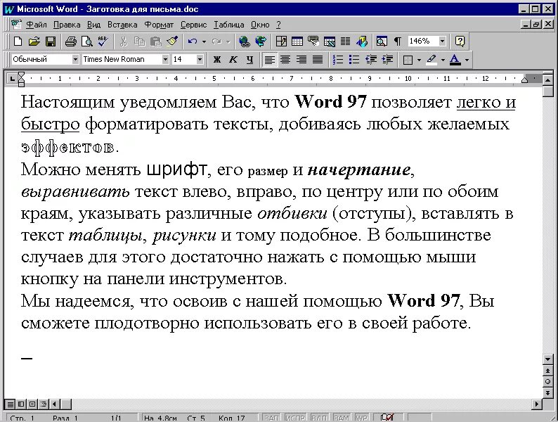This screenshot has width=558, height=422.
Task: Apply the font color A
Action: pos(455,60)
